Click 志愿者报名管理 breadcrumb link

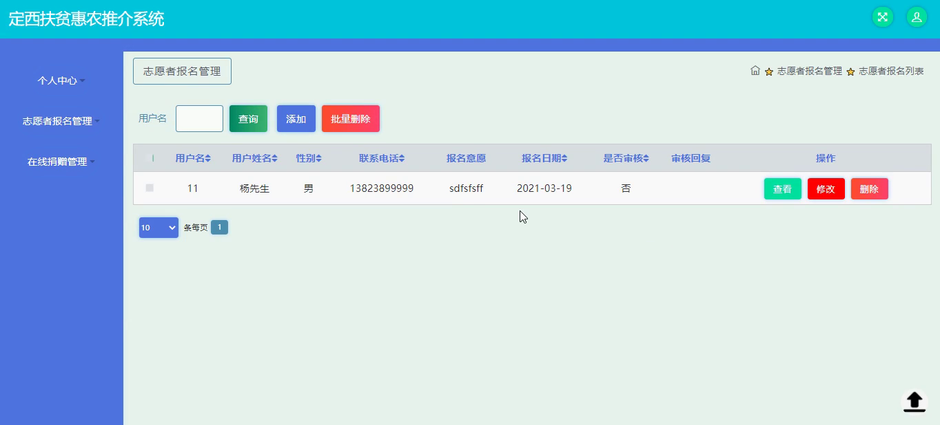[810, 71]
